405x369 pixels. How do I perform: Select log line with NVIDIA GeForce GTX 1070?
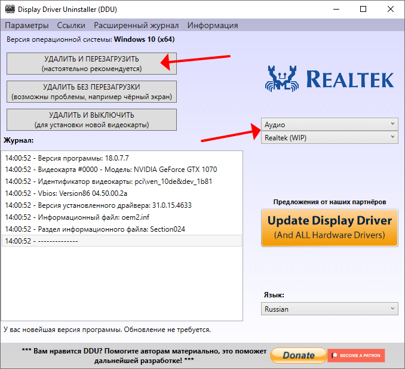point(122,170)
